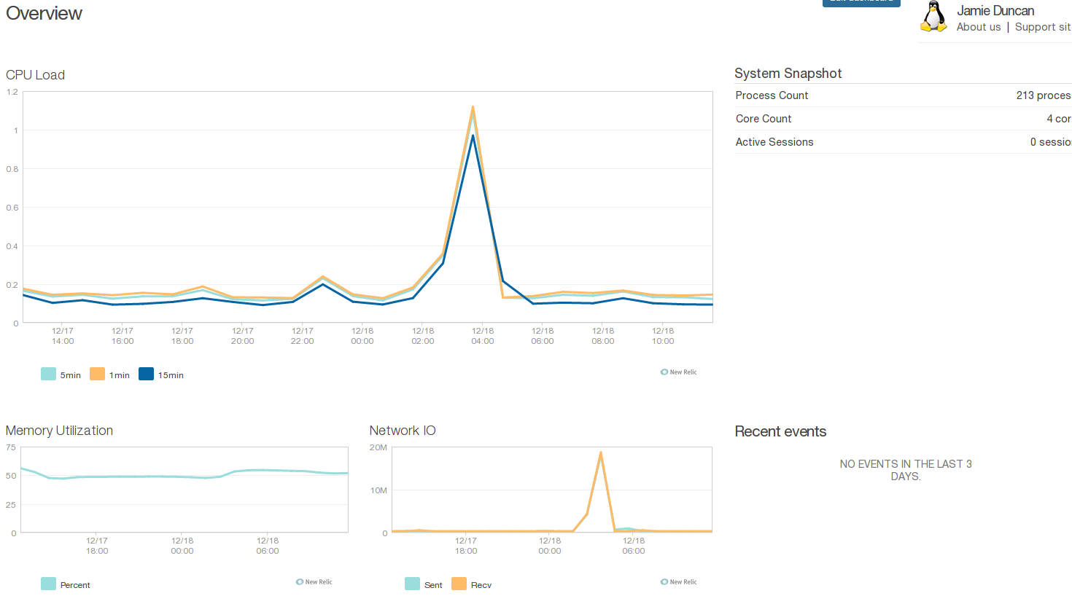Click the New Relic logo under Memory Utilization
Image resolution: width=1072 pixels, height=596 pixels.
314,582
